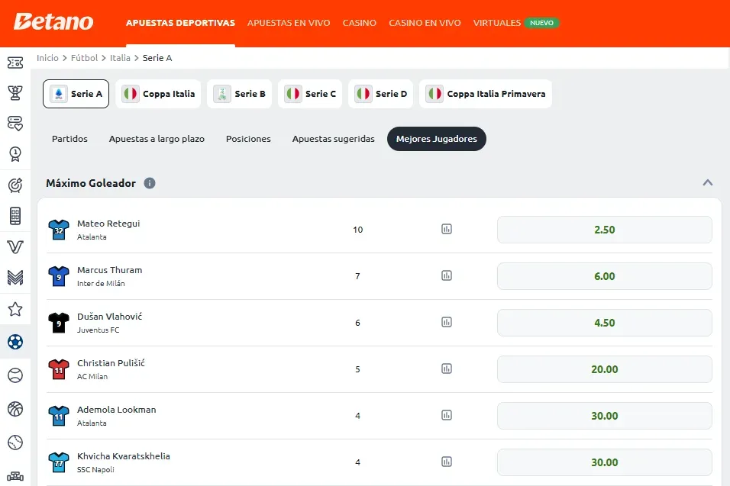Click the striped M icon in sidebar
Viewport: 730px width, 486px height.
point(15,278)
